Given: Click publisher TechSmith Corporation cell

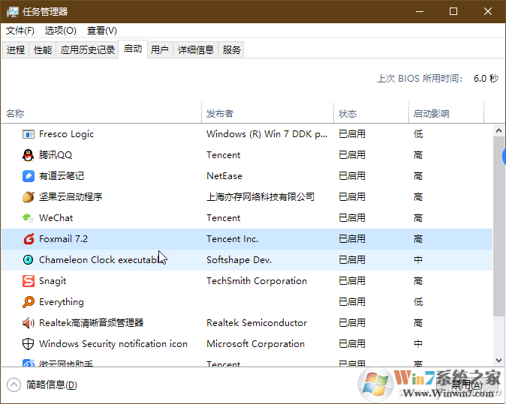Looking at the screenshot, I should pyautogui.click(x=257, y=281).
